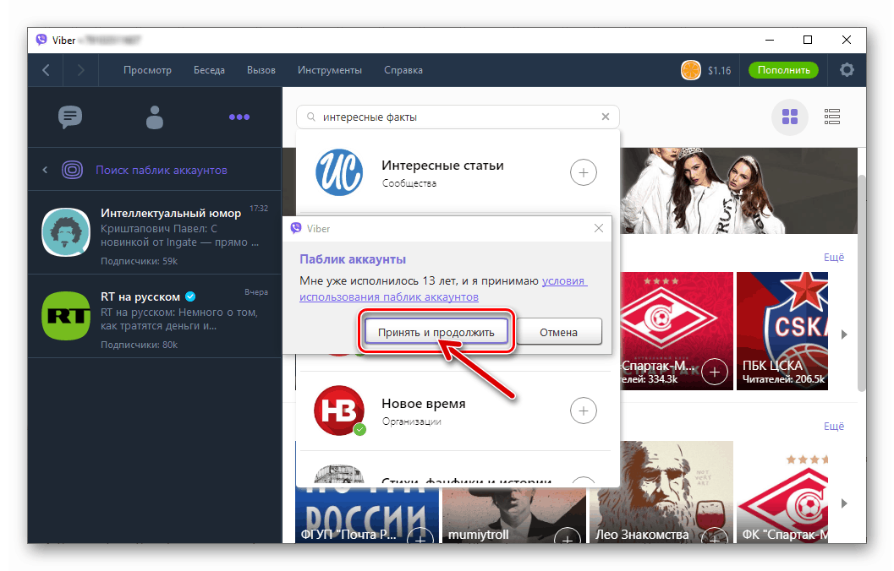Viewport: 894px width, 571px height.
Task: Open условия использования паблик аккаунтов link
Action: [391, 297]
